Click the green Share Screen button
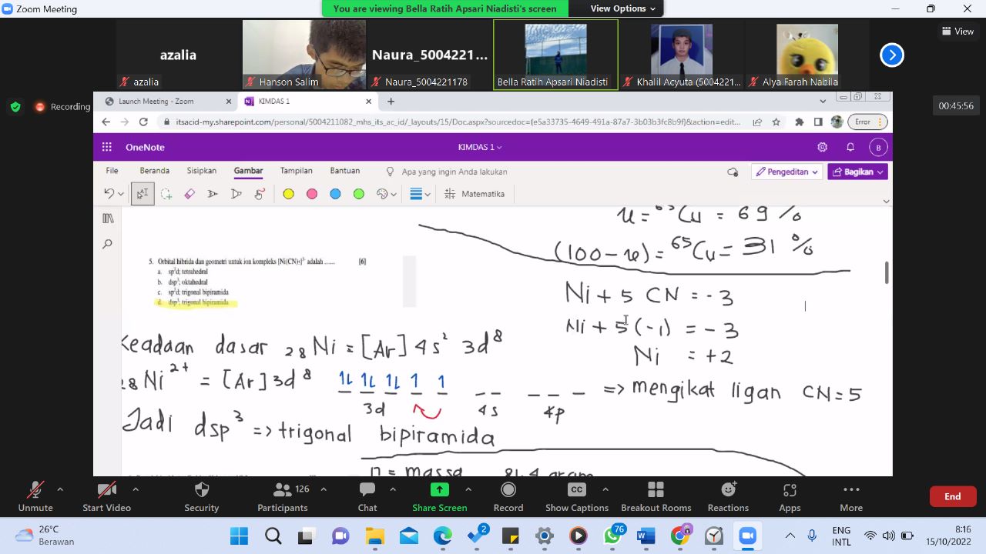Viewport: 986px width, 554px height. (x=439, y=496)
